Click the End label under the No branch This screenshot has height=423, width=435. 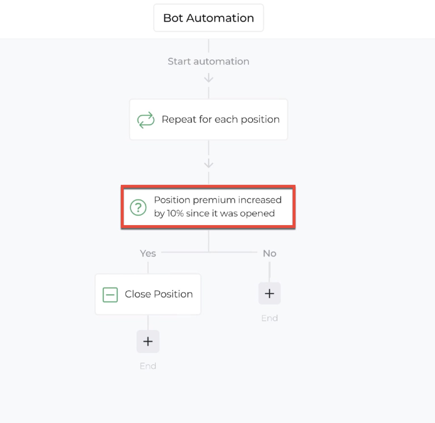coord(269,318)
